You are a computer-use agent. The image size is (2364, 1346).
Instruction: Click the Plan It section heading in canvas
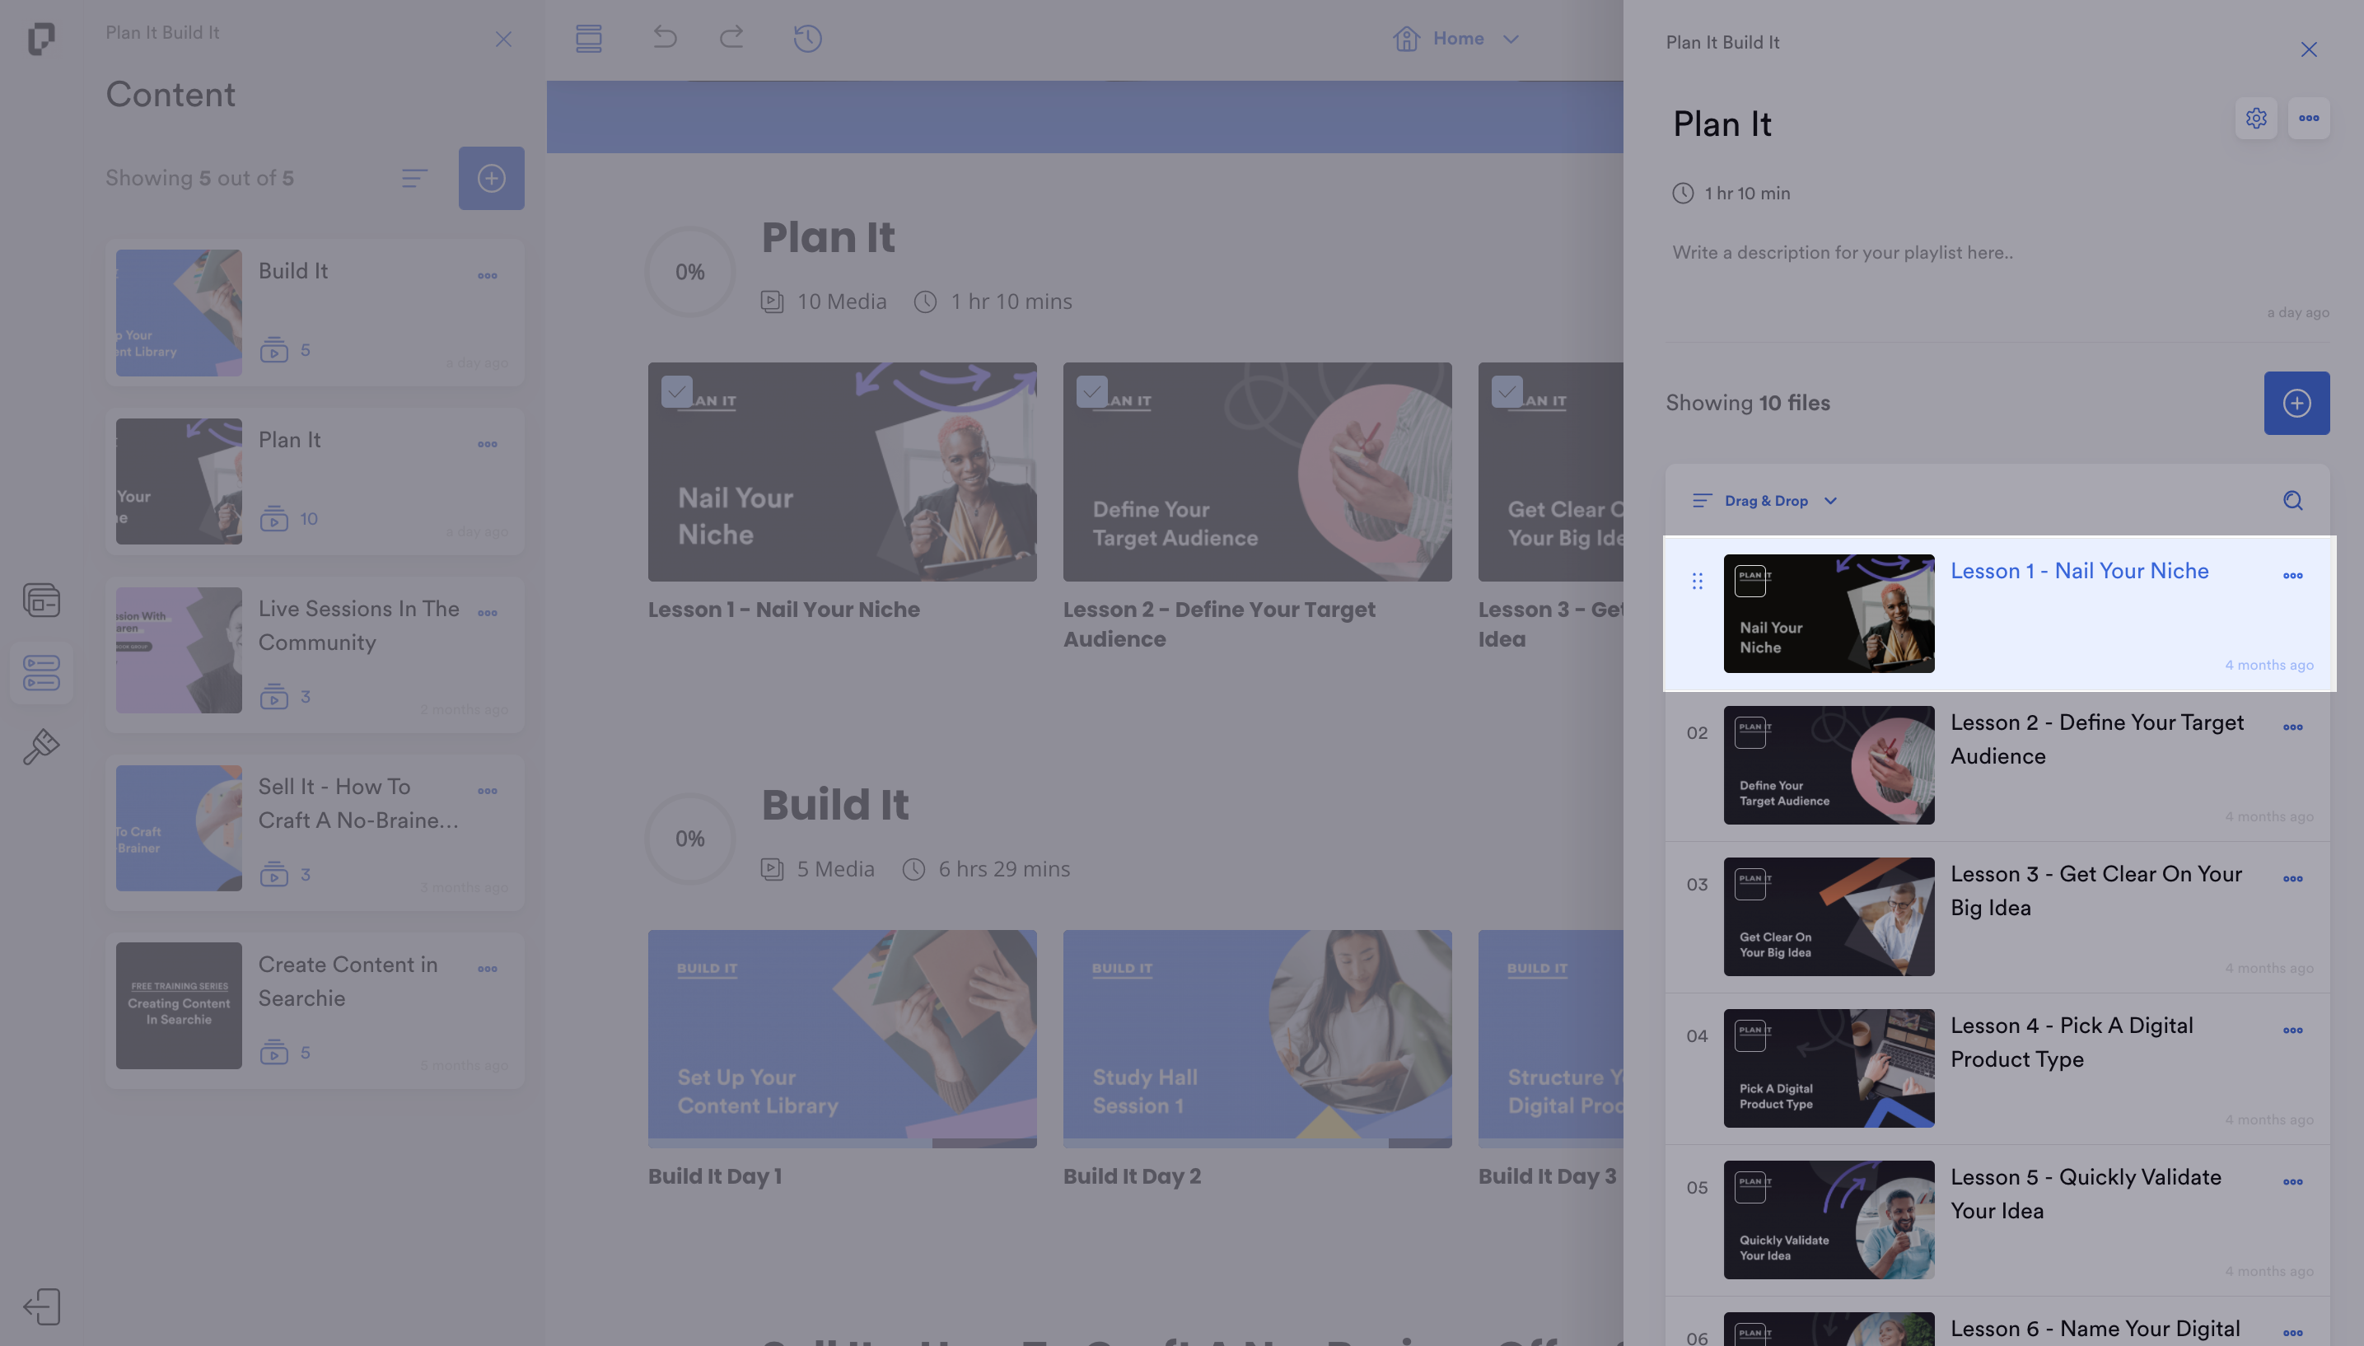click(828, 237)
